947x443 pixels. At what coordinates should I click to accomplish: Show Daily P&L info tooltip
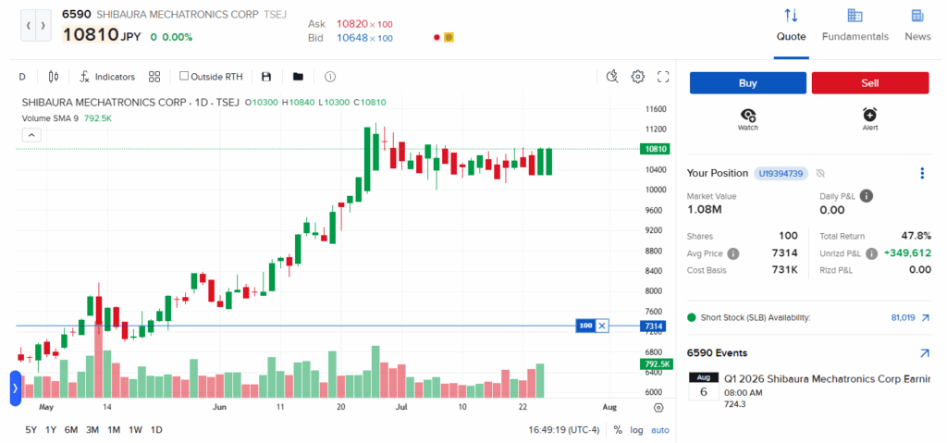tap(866, 196)
